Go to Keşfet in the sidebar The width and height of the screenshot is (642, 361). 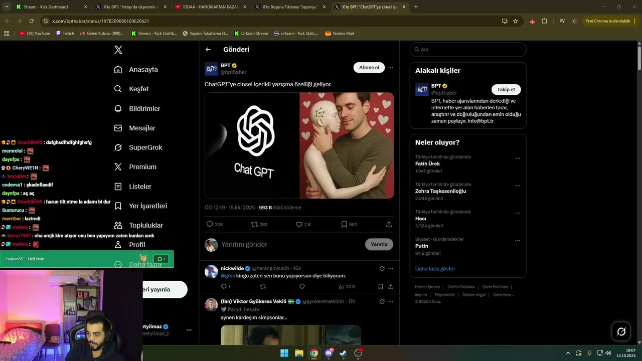coord(131,89)
